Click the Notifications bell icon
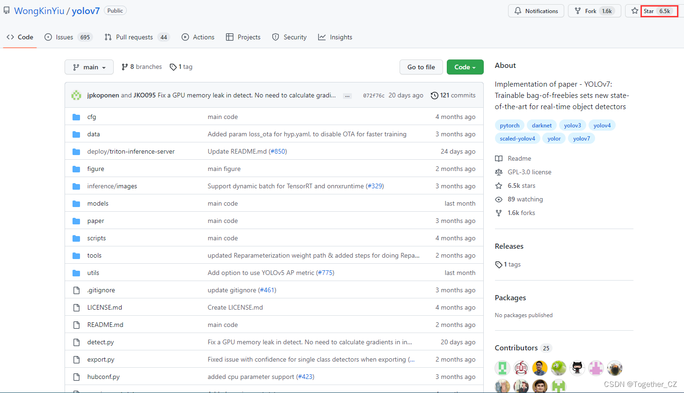 click(x=517, y=11)
